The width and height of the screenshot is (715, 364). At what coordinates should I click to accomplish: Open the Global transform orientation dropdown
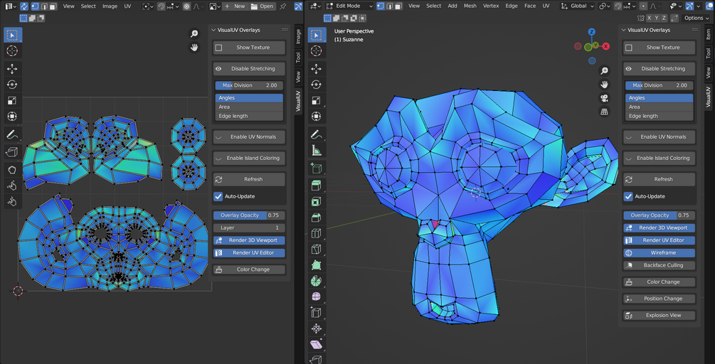[577, 6]
